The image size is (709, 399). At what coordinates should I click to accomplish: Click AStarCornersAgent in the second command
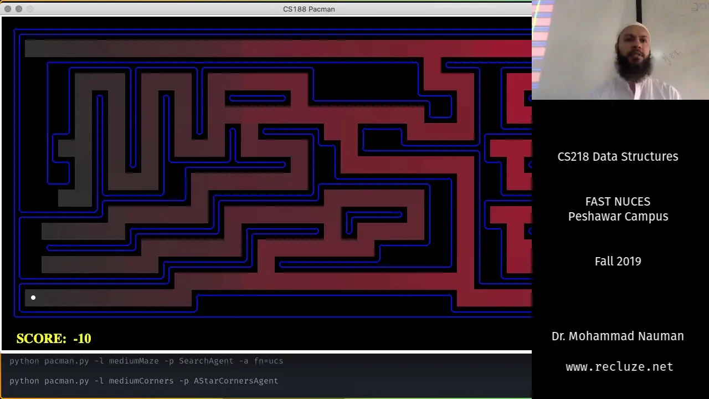click(235, 381)
